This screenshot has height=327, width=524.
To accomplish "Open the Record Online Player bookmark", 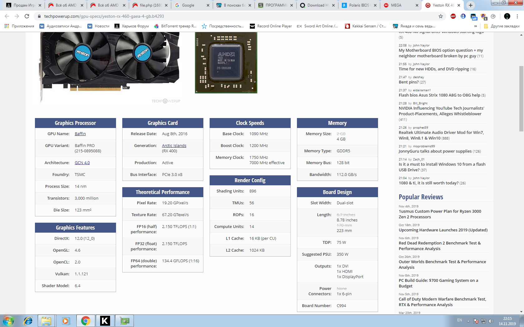I will point(271,26).
